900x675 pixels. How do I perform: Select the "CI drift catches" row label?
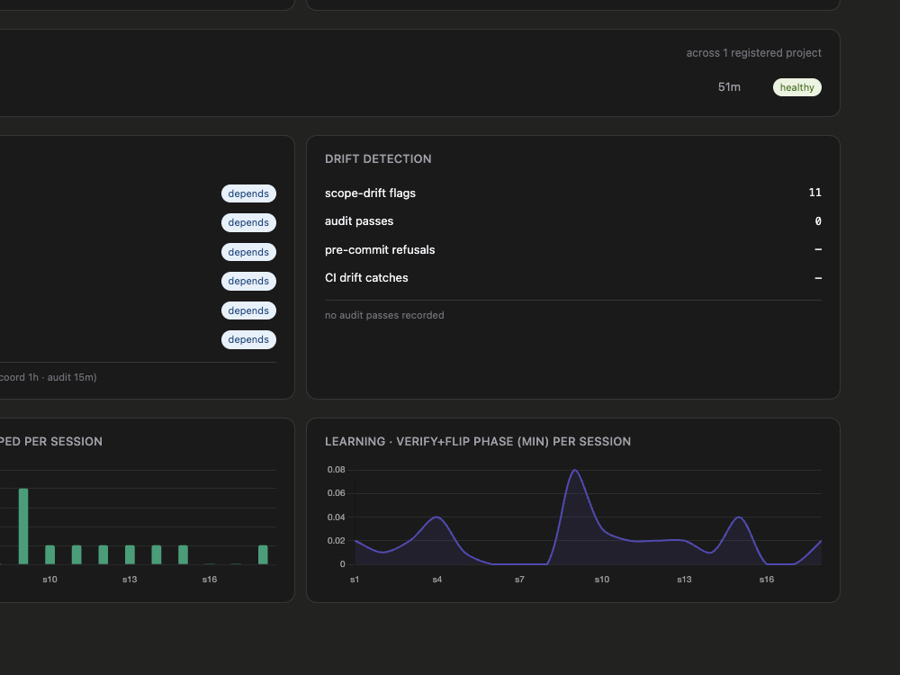tap(366, 278)
